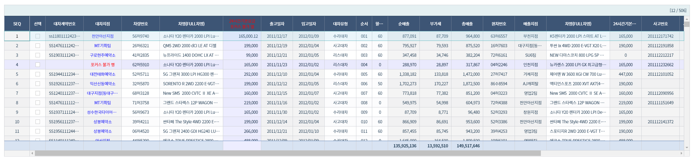The width and height of the screenshot is (694, 161).
Task: Select the checkbox in SEQ 7 row
Action: [x=38, y=93]
